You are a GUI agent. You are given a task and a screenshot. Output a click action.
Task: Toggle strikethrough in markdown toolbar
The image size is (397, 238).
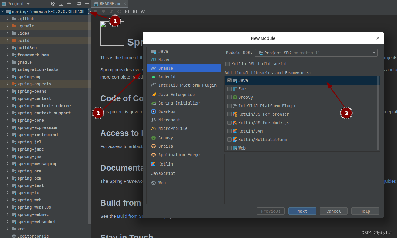coord(104,11)
